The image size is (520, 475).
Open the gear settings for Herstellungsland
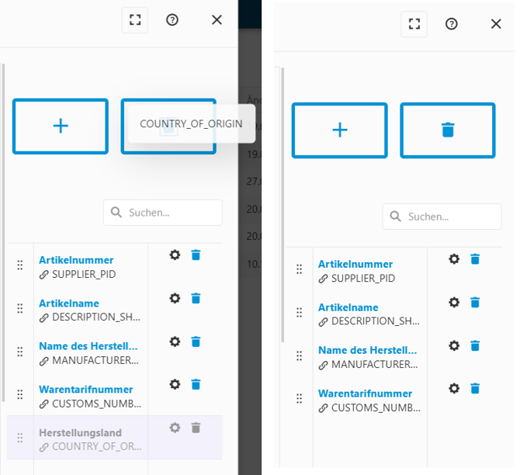[175, 428]
